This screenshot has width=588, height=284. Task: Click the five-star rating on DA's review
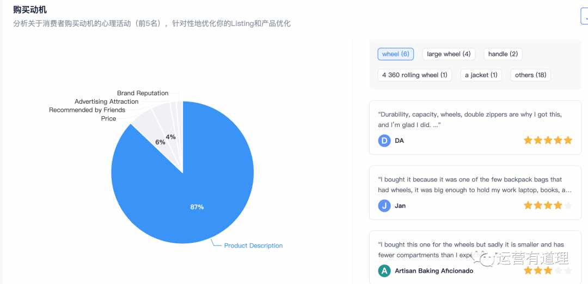click(x=548, y=141)
